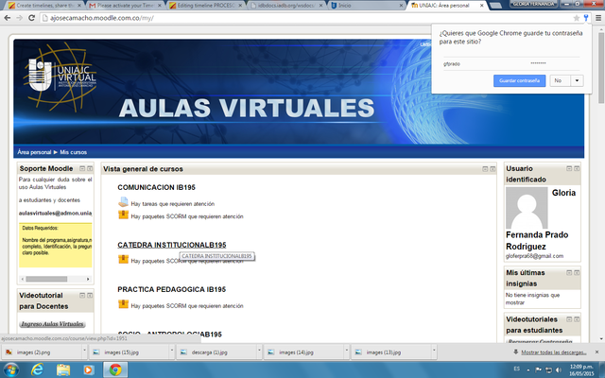The width and height of the screenshot is (605, 378).
Task: Click Mostrar todas las descargas link
Action: (x=554, y=352)
